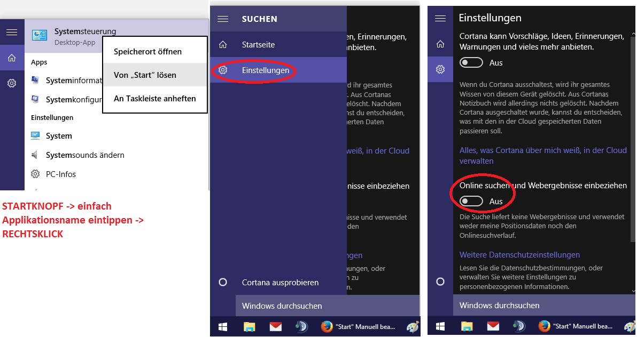This screenshot has height=337, width=637.
Task: Click home icon in Einstellungen Cortana panel
Action: 440,44
